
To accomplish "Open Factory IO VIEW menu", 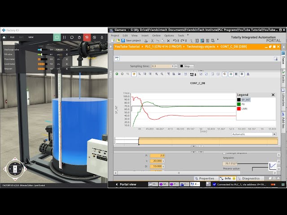I will 31,37.
